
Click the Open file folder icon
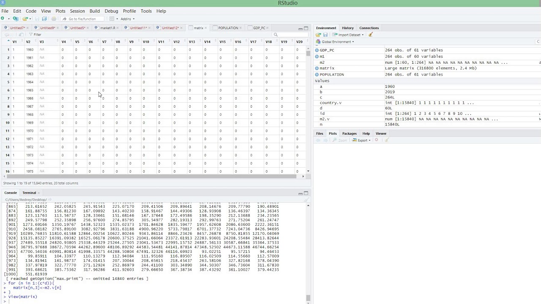click(25, 19)
